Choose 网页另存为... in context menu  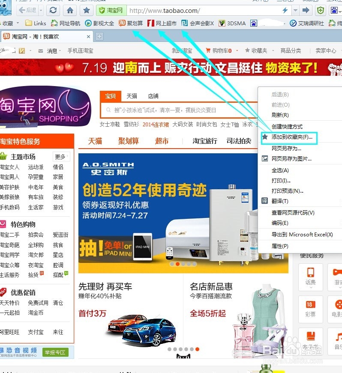pyautogui.click(x=286, y=149)
